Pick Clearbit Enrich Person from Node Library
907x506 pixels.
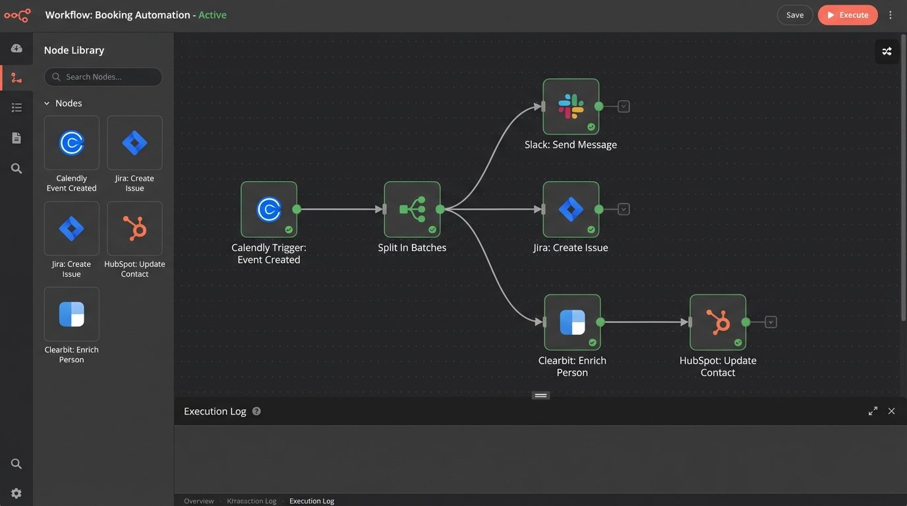[71, 314]
